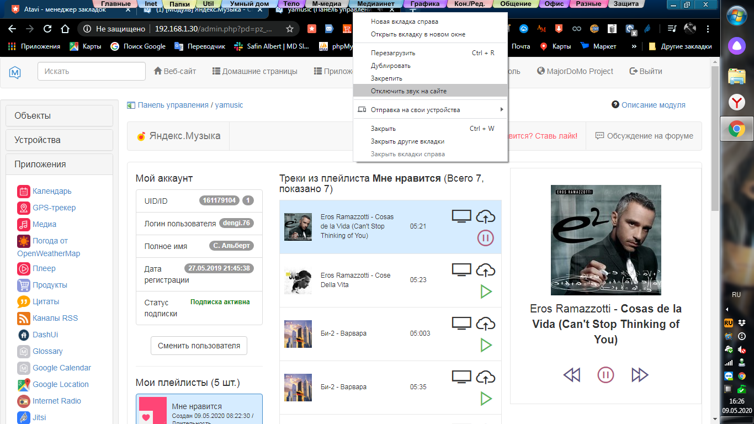The width and height of the screenshot is (754, 424).
Task: Click the browser address bar URL
Action: pos(214,29)
